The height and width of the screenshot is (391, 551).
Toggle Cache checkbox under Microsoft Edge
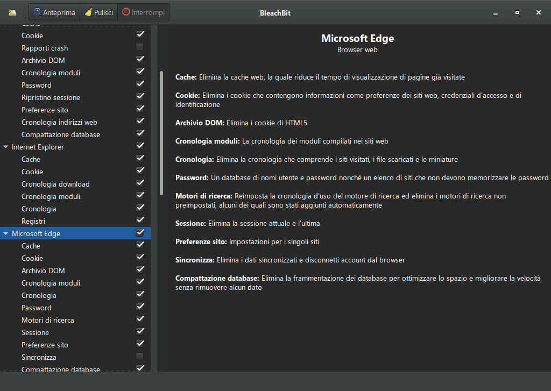pyautogui.click(x=140, y=245)
